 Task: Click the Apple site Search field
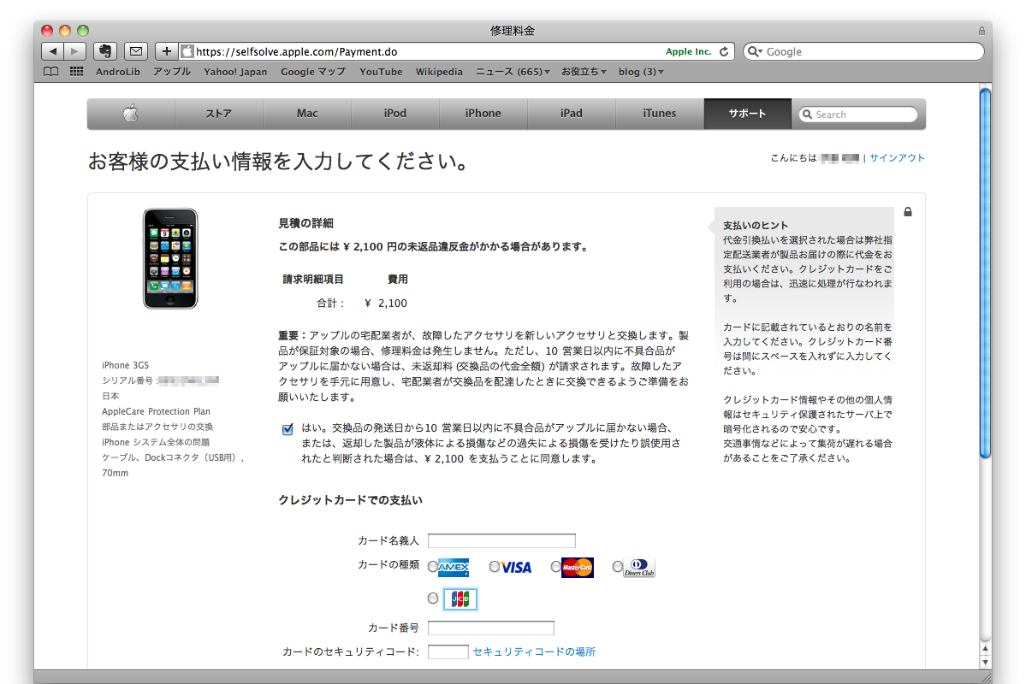[857, 115]
